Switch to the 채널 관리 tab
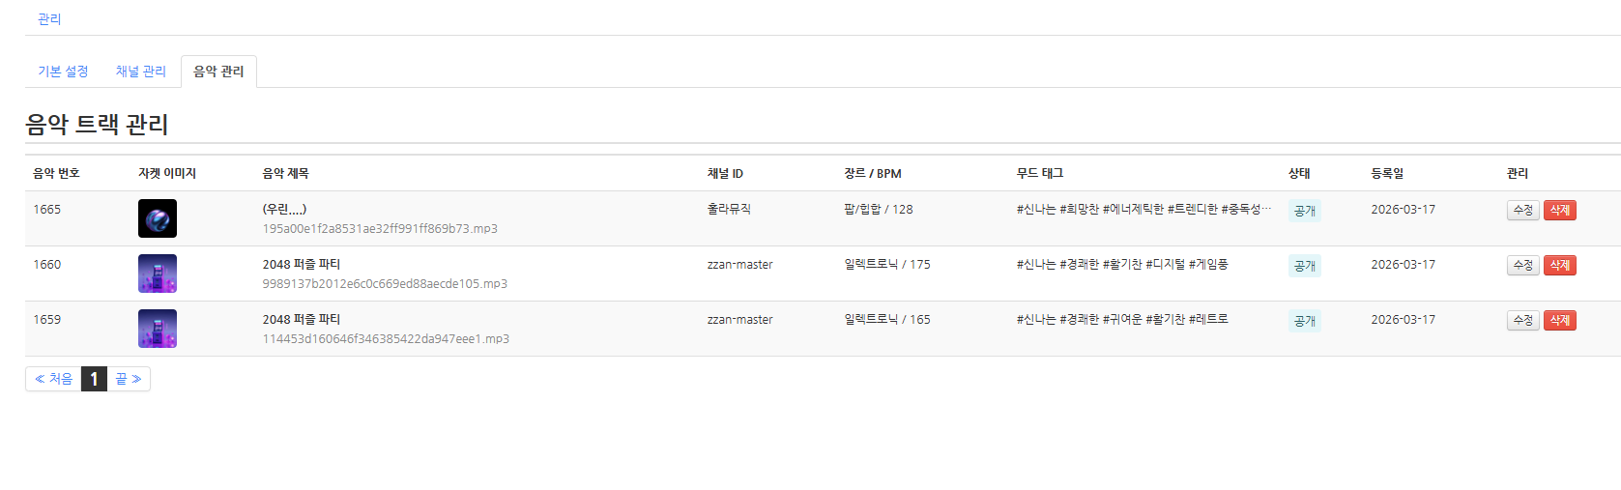 click(140, 72)
